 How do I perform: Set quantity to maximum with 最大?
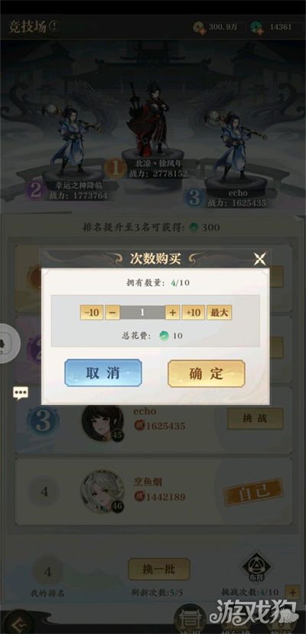[x=220, y=312]
